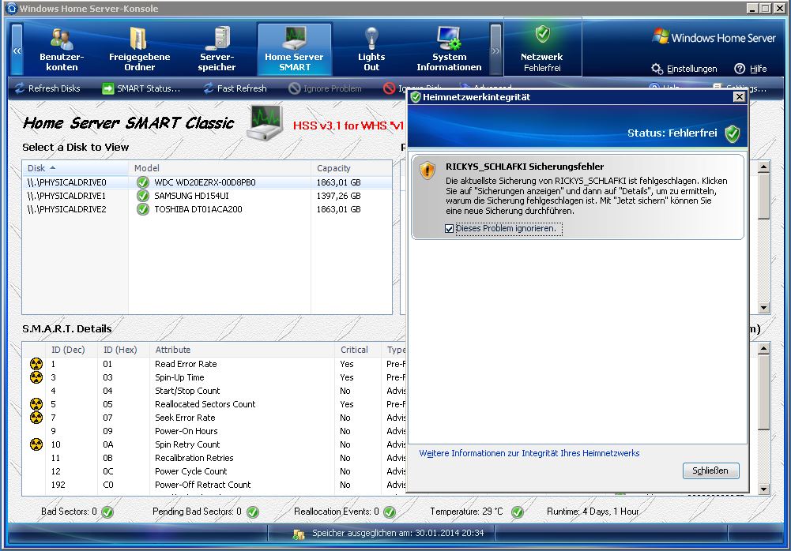Click the Home Server SMART drive logo
This screenshot has height=551, width=791.
(265, 123)
